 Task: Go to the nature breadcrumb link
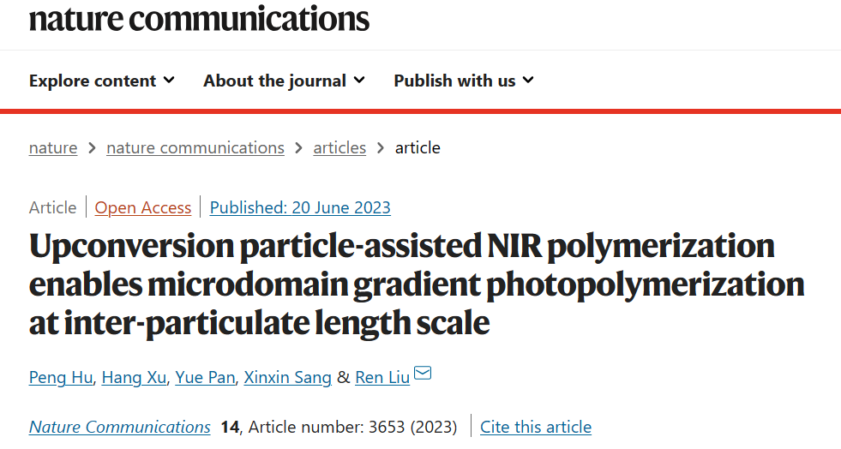pyautogui.click(x=53, y=147)
